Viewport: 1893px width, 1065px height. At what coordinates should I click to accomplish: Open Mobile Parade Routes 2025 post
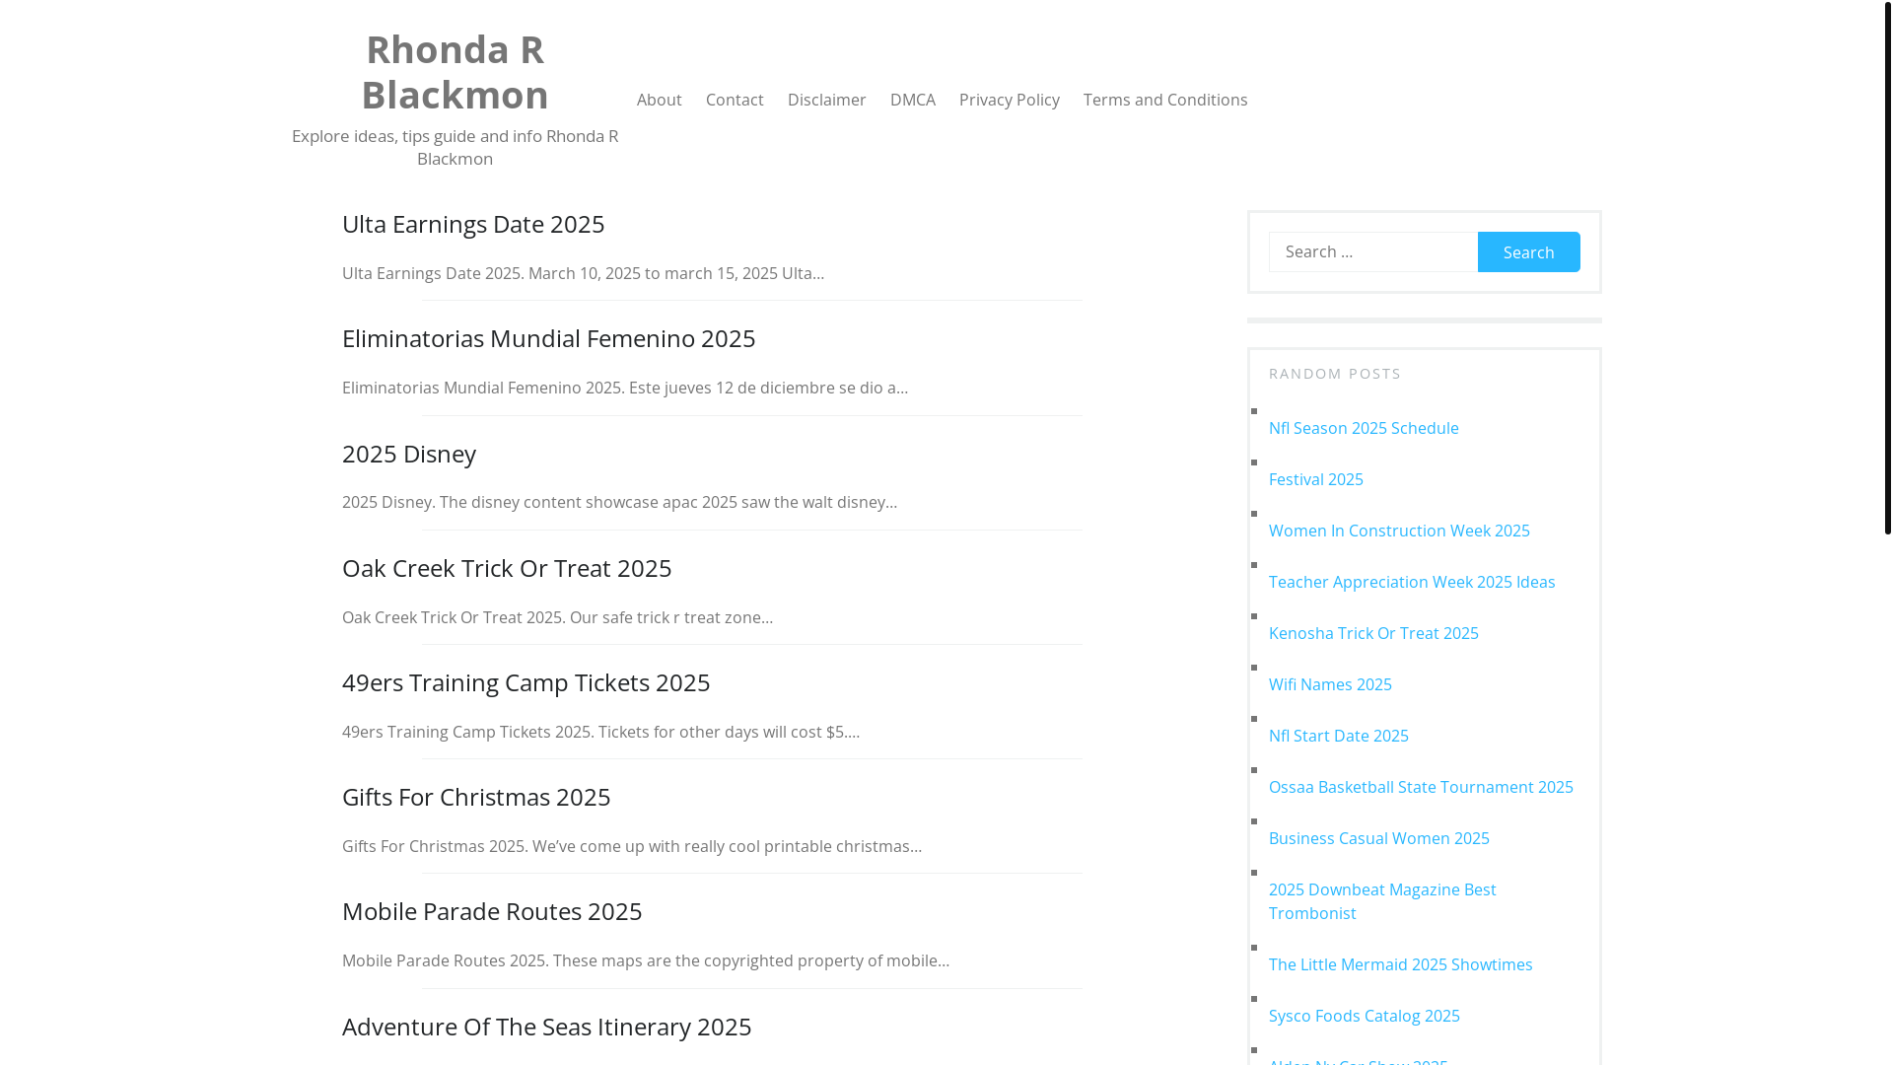click(492, 911)
